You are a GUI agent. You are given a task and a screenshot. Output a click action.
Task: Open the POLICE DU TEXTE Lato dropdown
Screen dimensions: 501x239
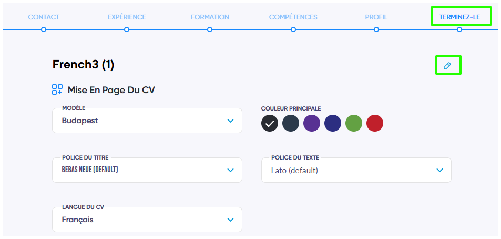click(x=356, y=170)
